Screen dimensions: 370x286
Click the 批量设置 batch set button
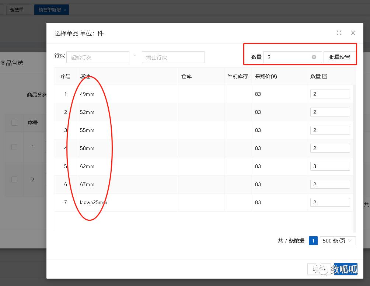[x=339, y=57]
